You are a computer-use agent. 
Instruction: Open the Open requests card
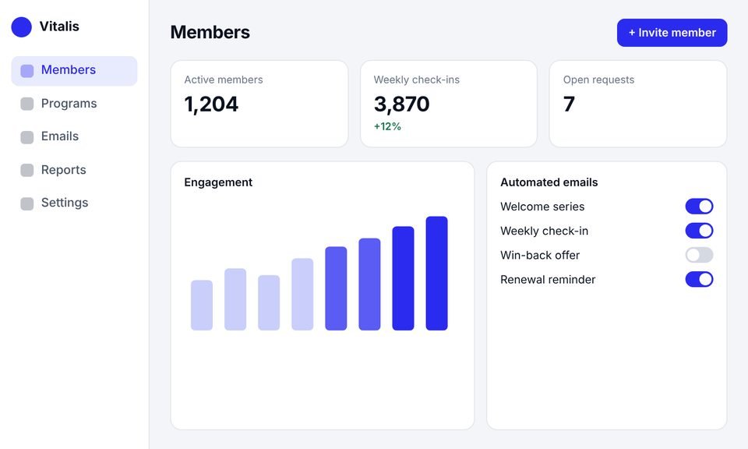click(x=638, y=104)
